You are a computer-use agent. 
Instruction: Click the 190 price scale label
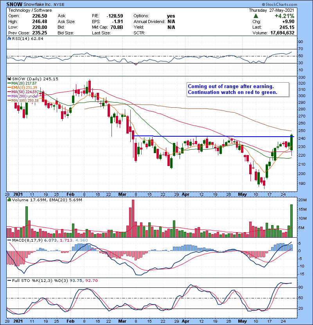coord(302,183)
